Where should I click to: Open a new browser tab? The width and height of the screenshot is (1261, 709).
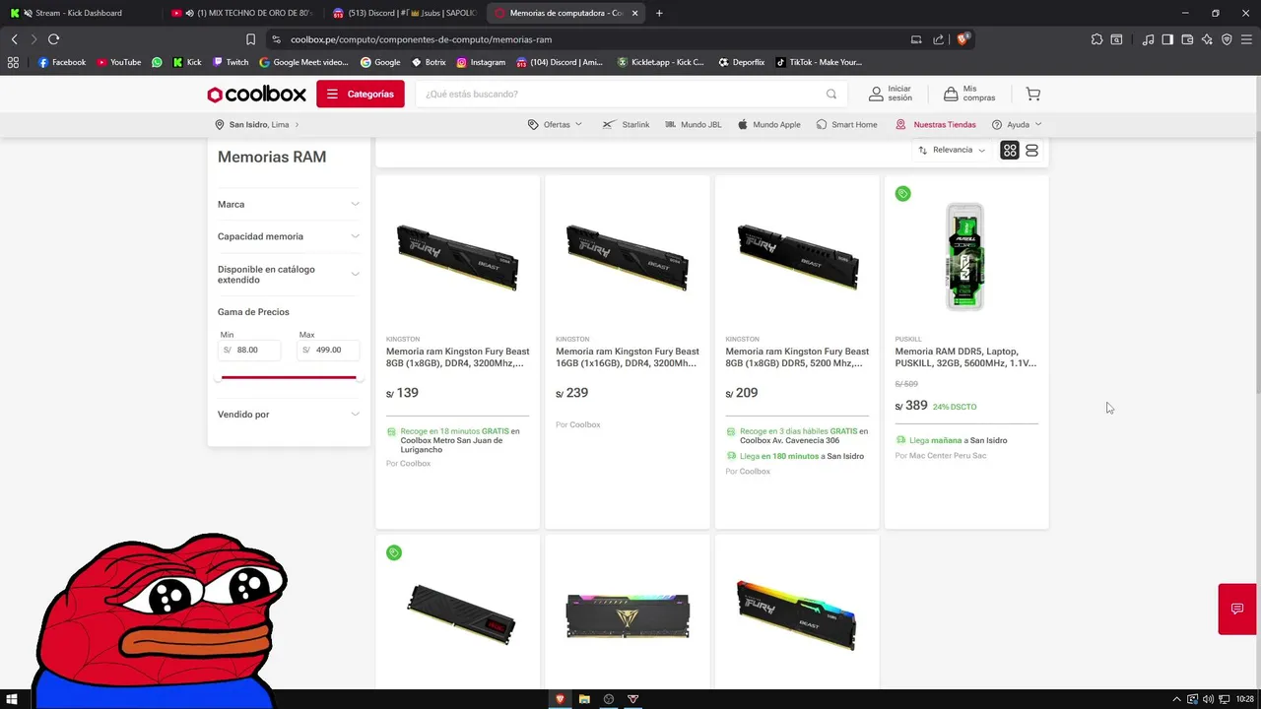tap(659, 13)
